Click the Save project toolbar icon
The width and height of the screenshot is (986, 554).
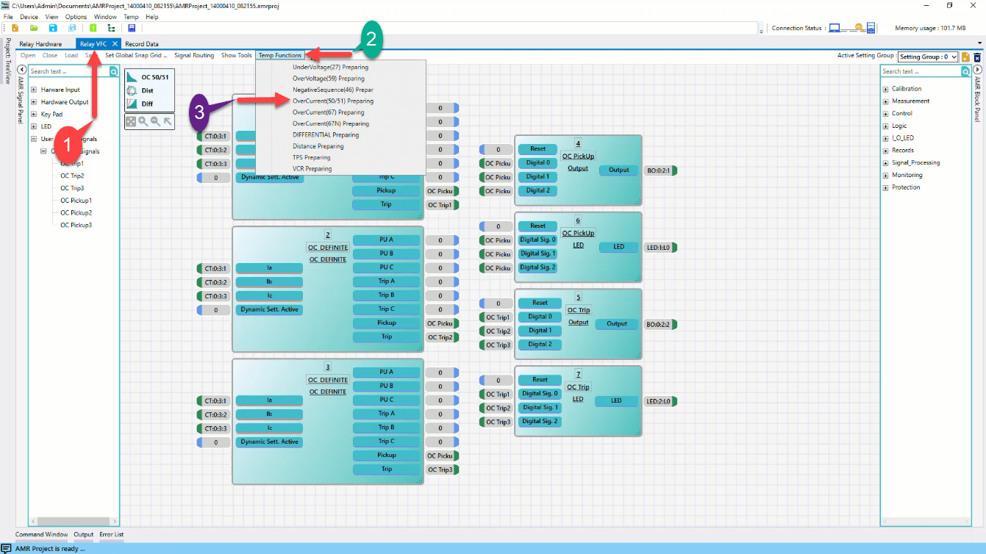coord(53,28)
